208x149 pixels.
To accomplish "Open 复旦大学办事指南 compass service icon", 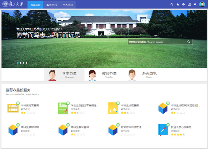I will pos(163,130).
